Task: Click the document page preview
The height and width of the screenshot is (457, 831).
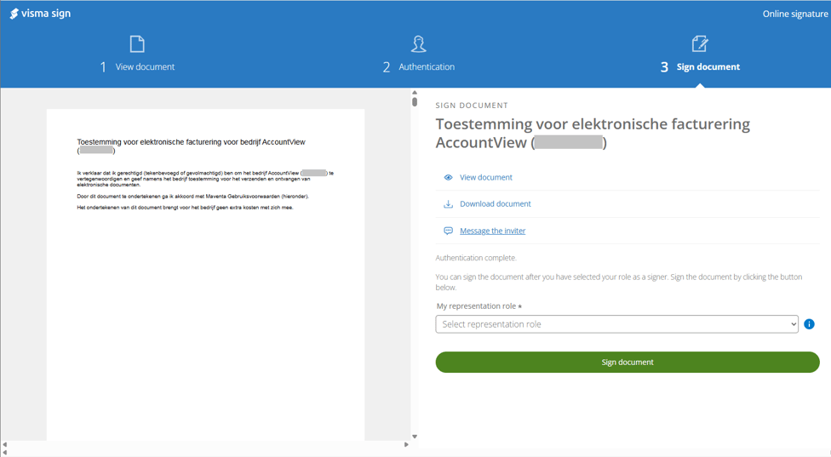Action: click(205, 272)
